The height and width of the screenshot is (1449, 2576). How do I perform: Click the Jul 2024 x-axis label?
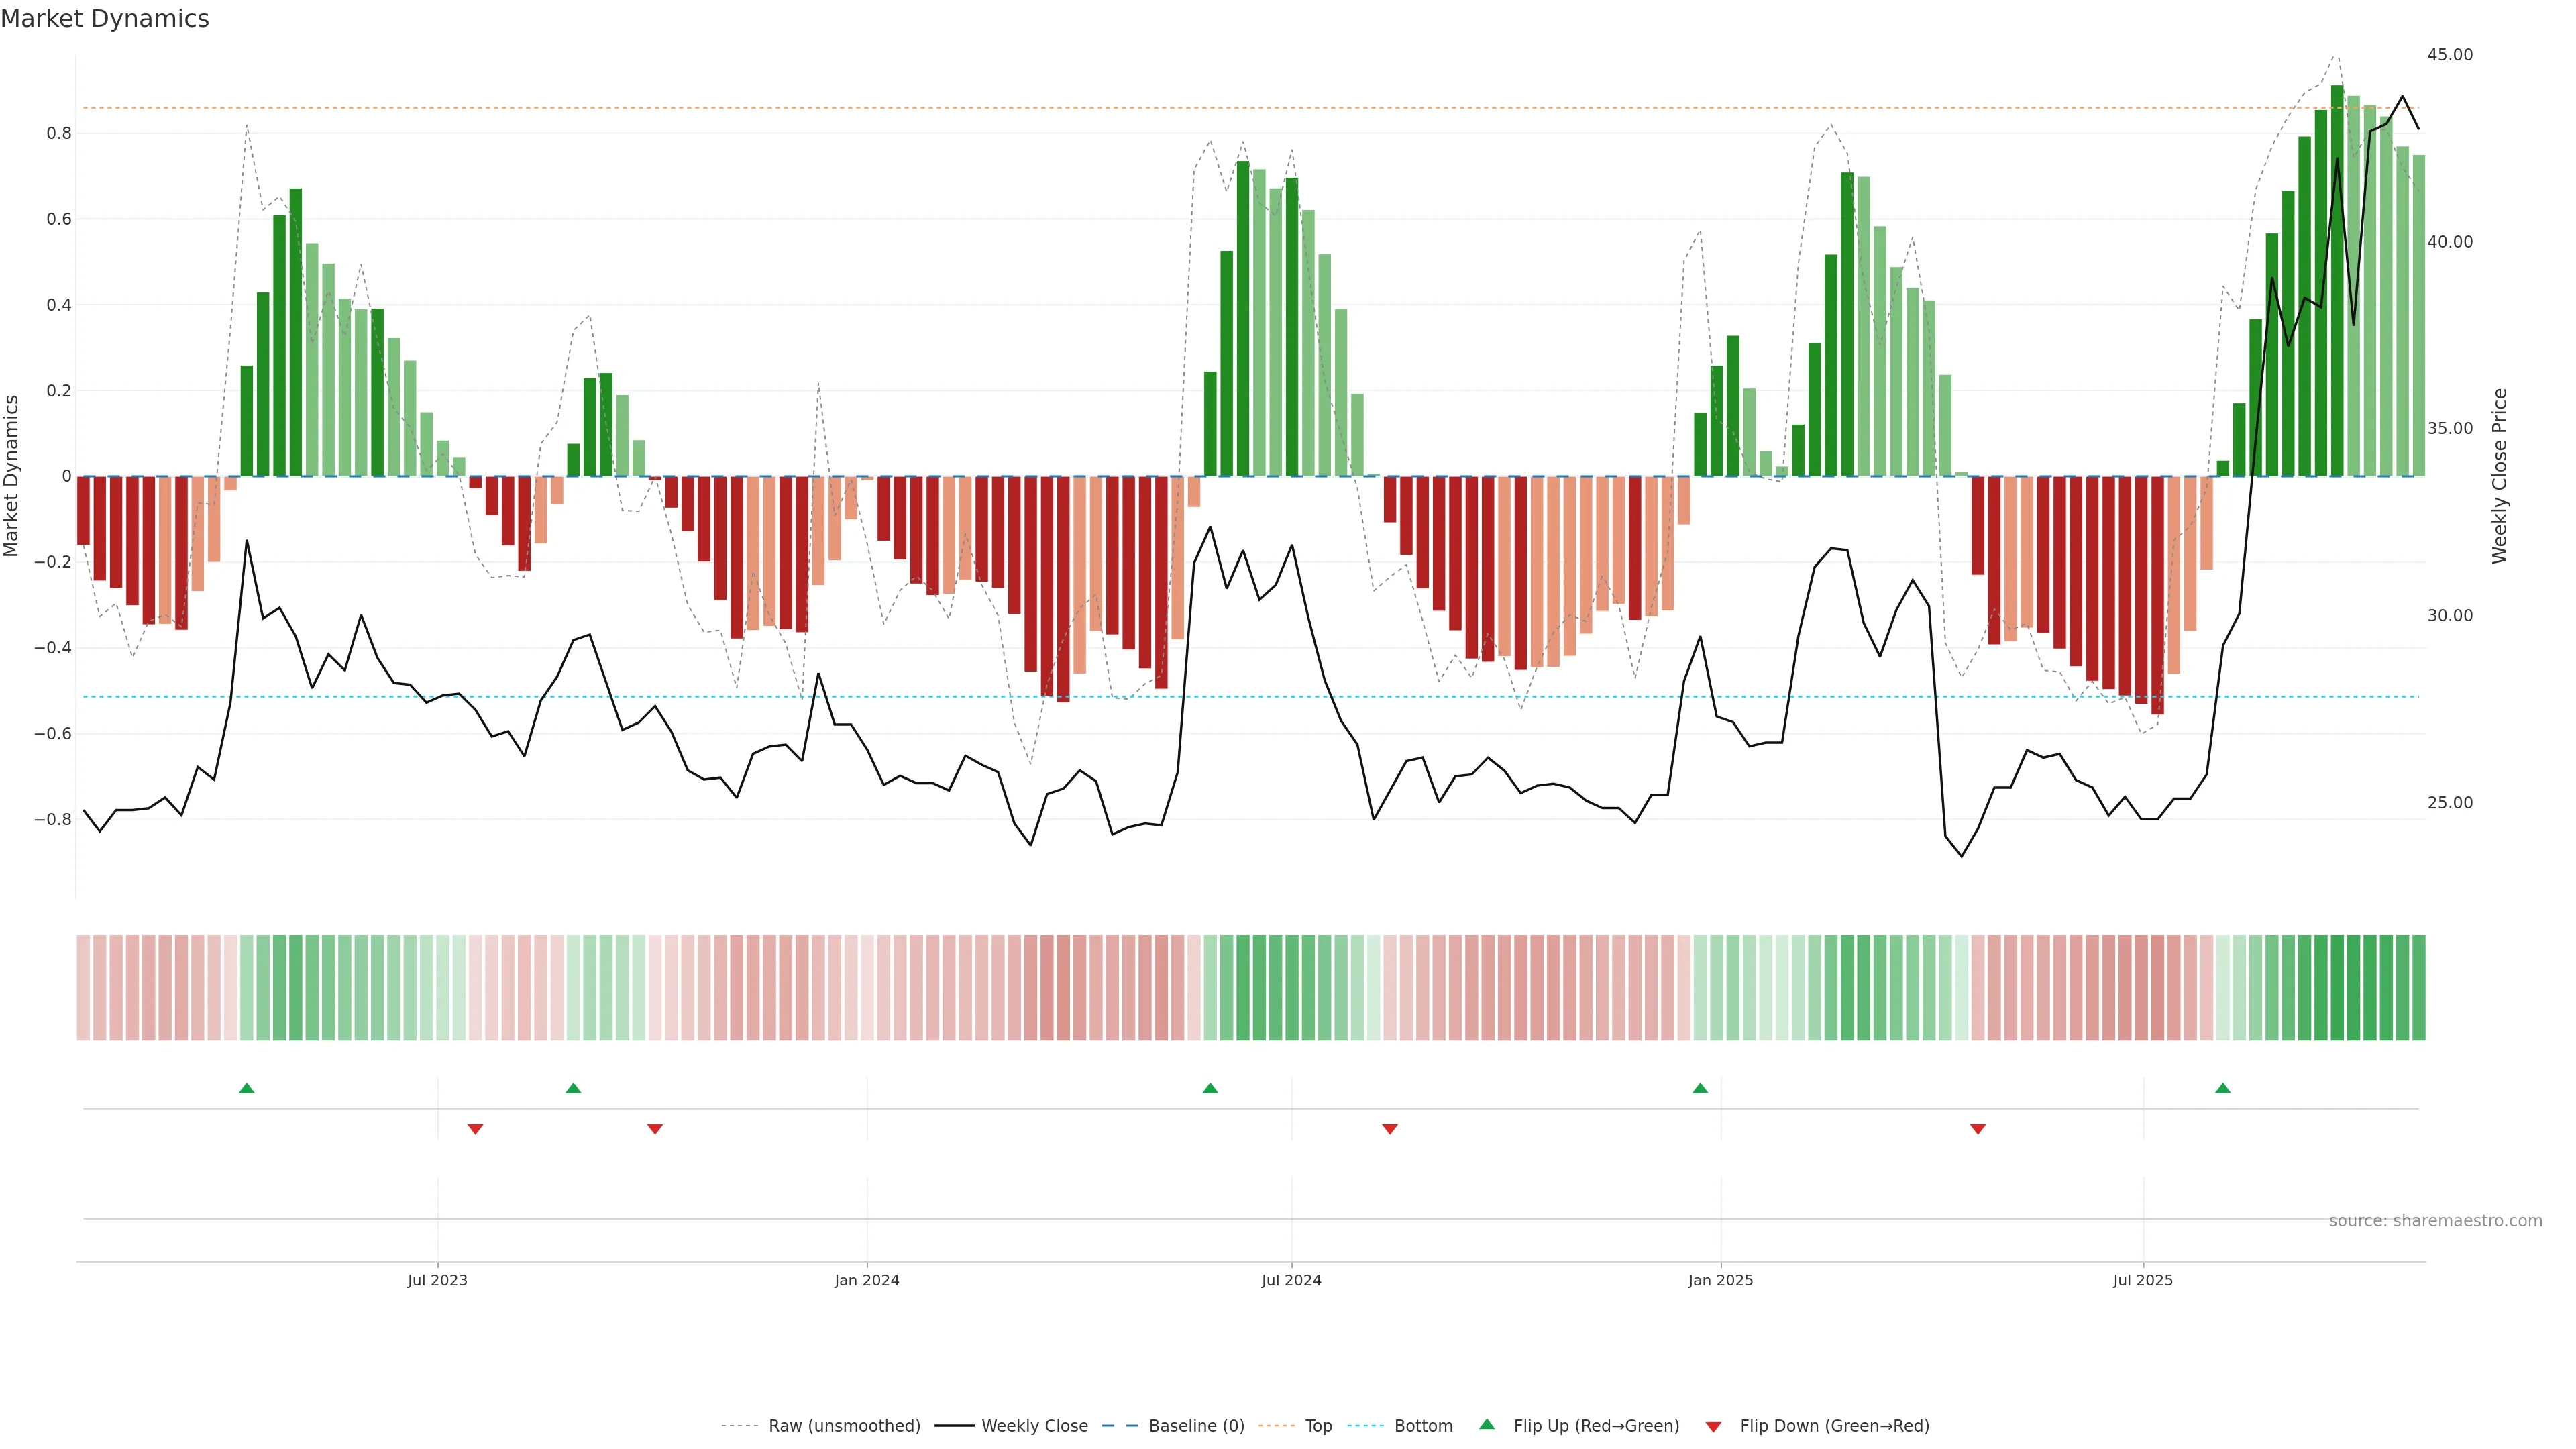pyautogui.click(x=1291, y=1280)
